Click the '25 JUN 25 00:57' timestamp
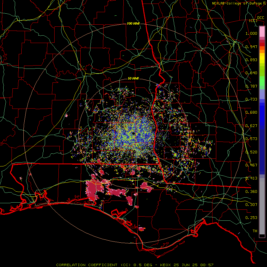The height and width of the screenshot is (267, 267). 193,265
